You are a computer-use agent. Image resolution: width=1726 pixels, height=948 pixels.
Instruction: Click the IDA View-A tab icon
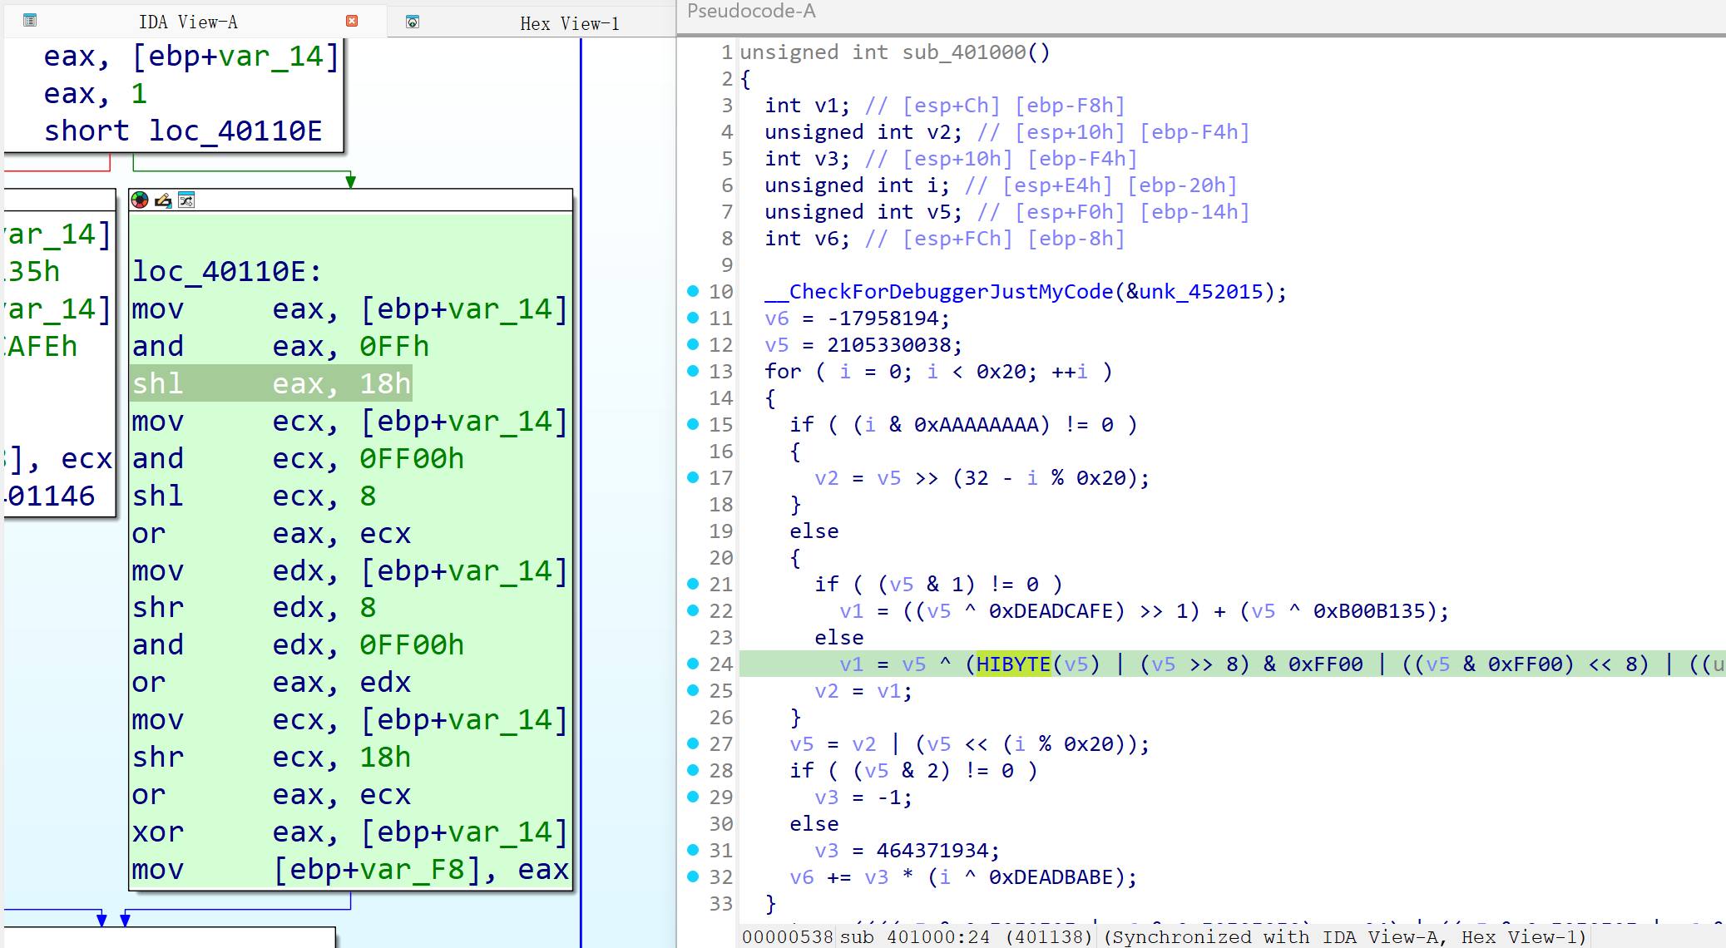(30, 21)
